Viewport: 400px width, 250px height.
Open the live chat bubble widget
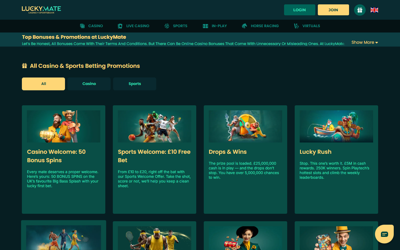point(384,234)
